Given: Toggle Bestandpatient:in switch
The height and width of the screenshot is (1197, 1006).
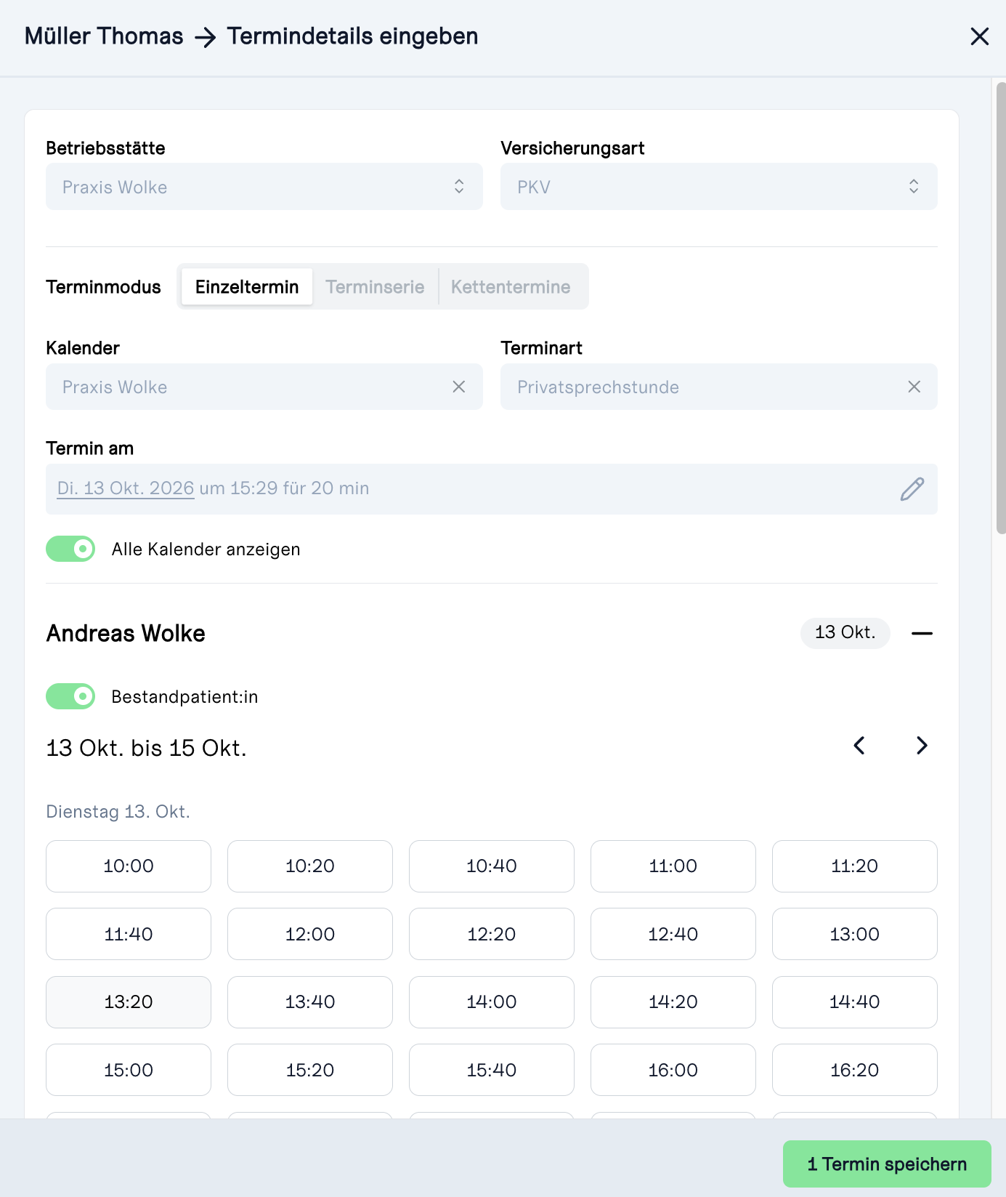Looking at the screenshot, I should tap(70, 696).
